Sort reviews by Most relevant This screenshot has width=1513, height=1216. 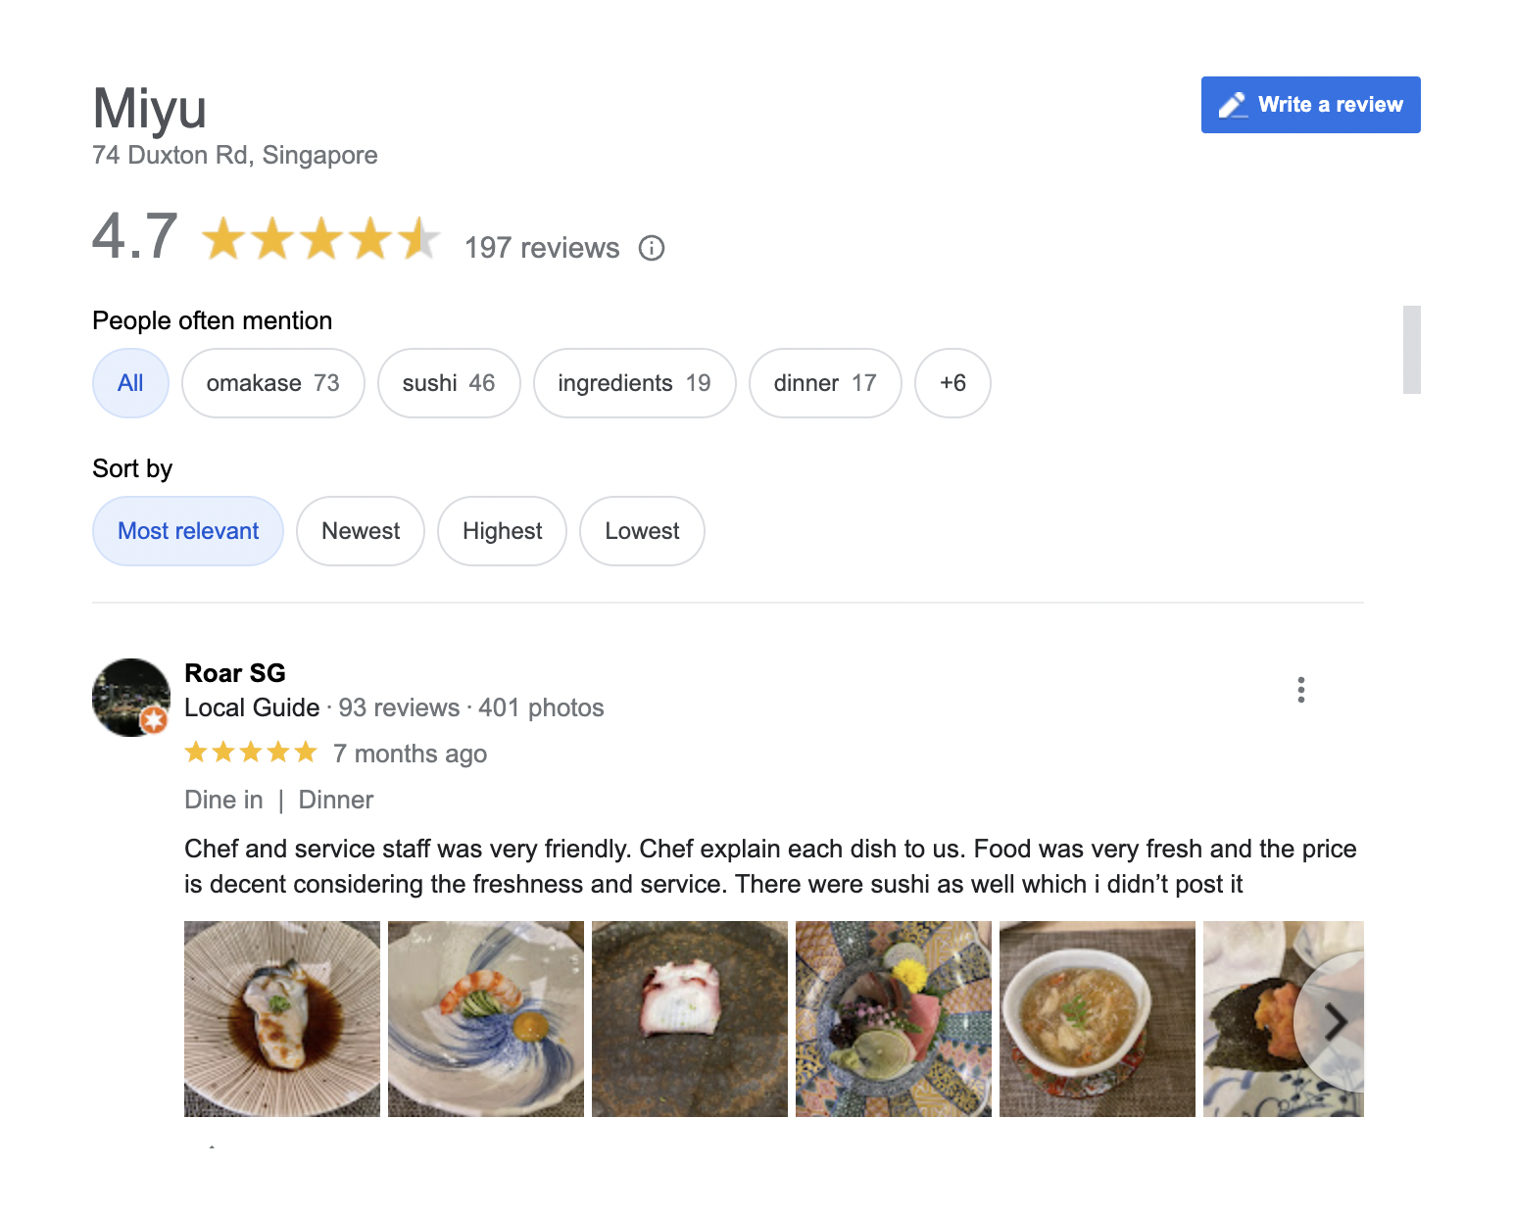pyautogui.click(x=188, y=531)
